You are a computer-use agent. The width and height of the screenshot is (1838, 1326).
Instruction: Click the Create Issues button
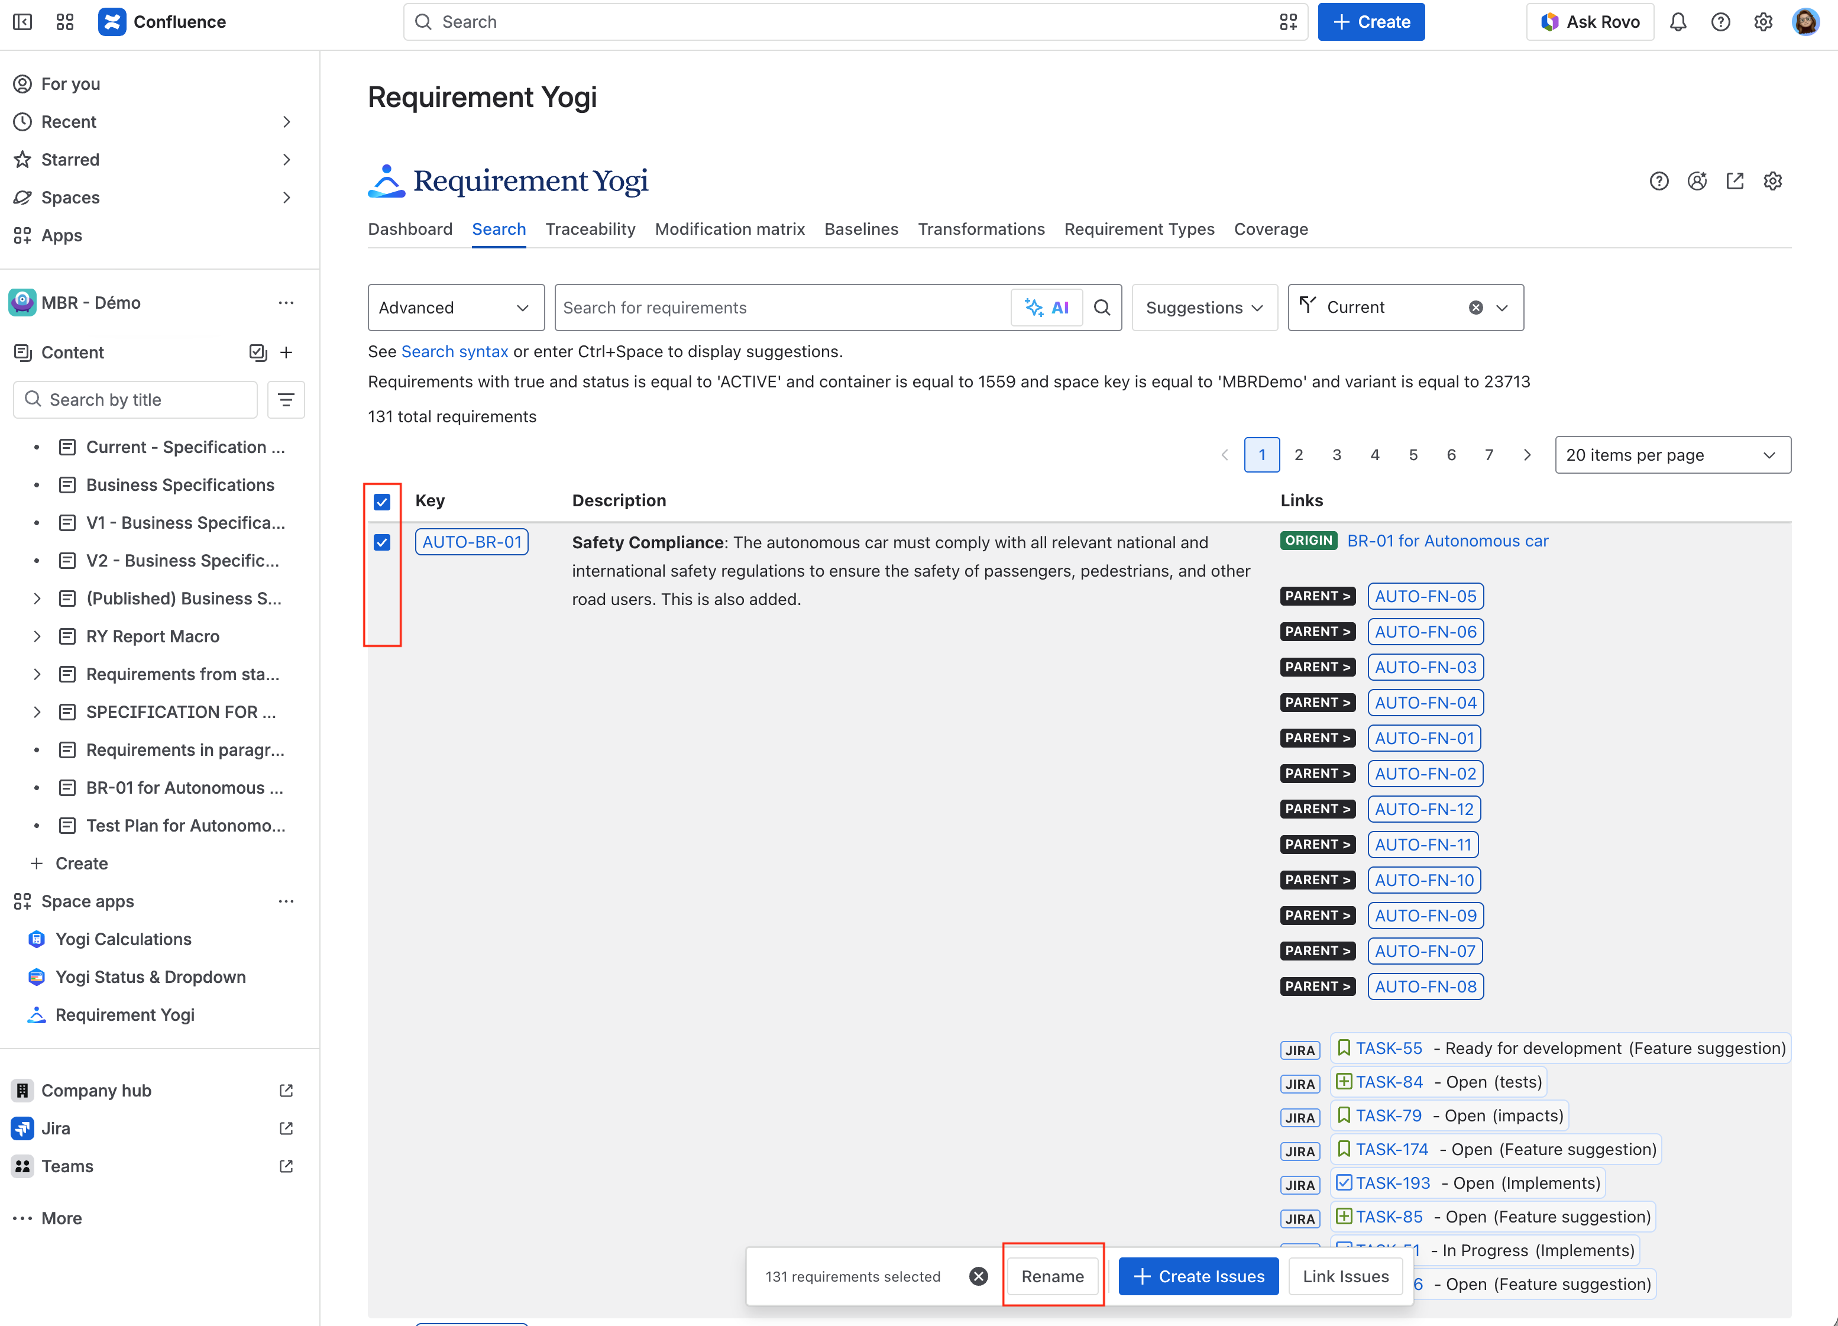(1198, 1276)
